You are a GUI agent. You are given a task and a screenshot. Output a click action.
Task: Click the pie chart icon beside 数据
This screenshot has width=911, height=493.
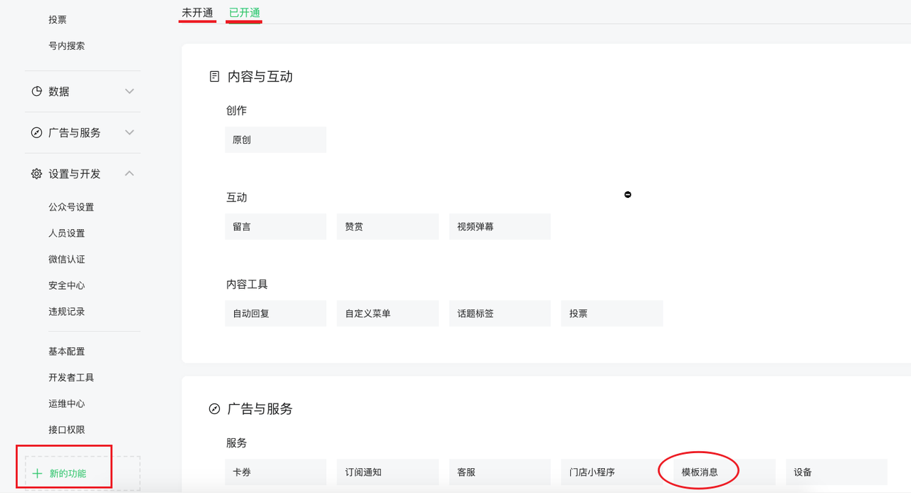pyautogui.click(x=37, y=92)
